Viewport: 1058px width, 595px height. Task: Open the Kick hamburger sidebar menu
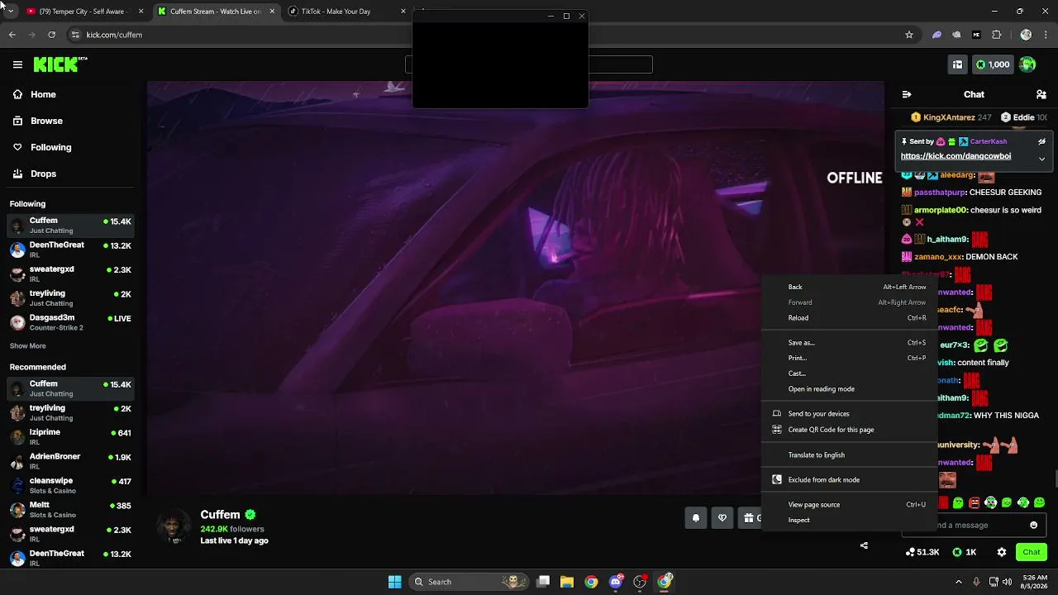pos(17,64)
